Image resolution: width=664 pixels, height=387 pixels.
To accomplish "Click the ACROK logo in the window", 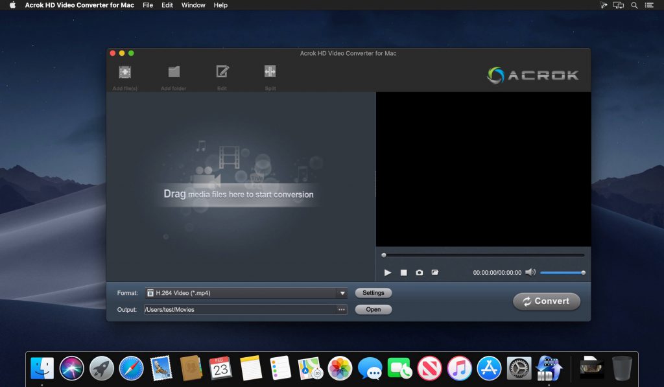I will 532,75.
